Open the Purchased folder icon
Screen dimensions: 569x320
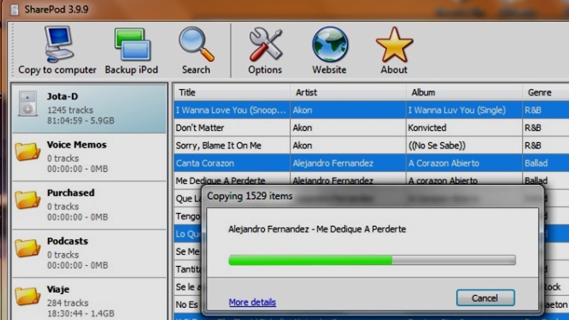click(28, 200)
